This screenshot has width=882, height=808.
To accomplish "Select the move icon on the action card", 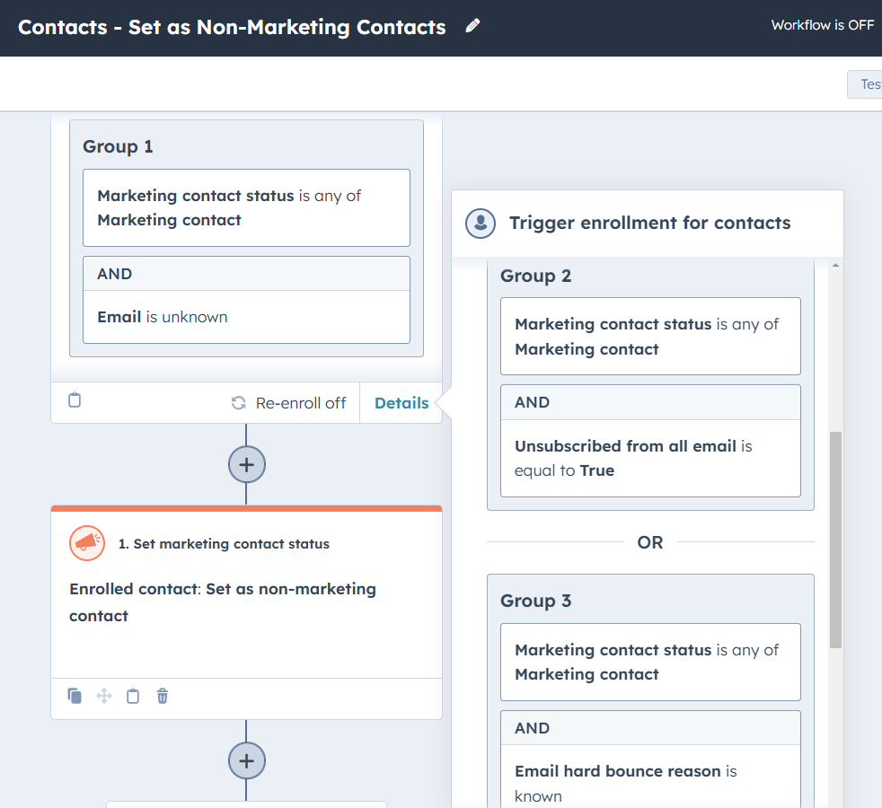I will [103, 696].
